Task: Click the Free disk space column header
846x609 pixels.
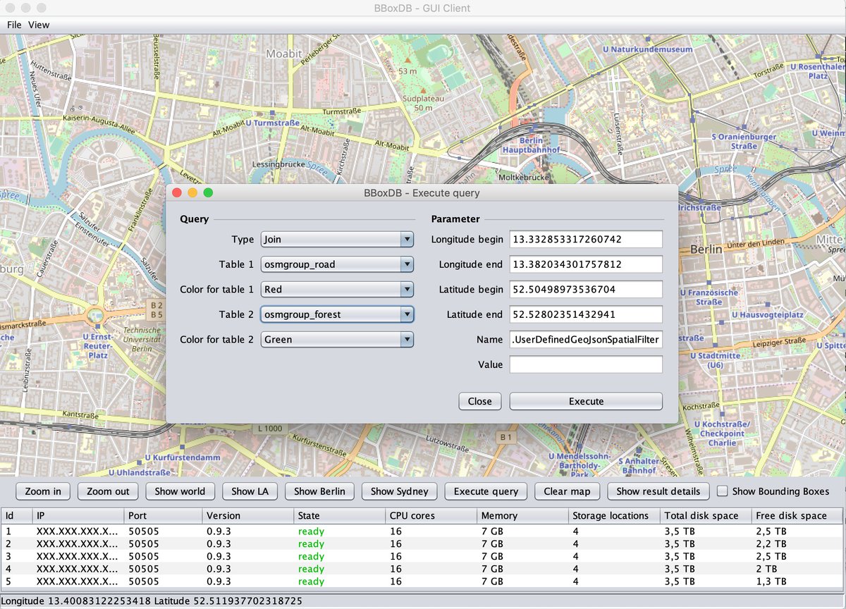Action: pyautogui.click(x=798, y=516)
